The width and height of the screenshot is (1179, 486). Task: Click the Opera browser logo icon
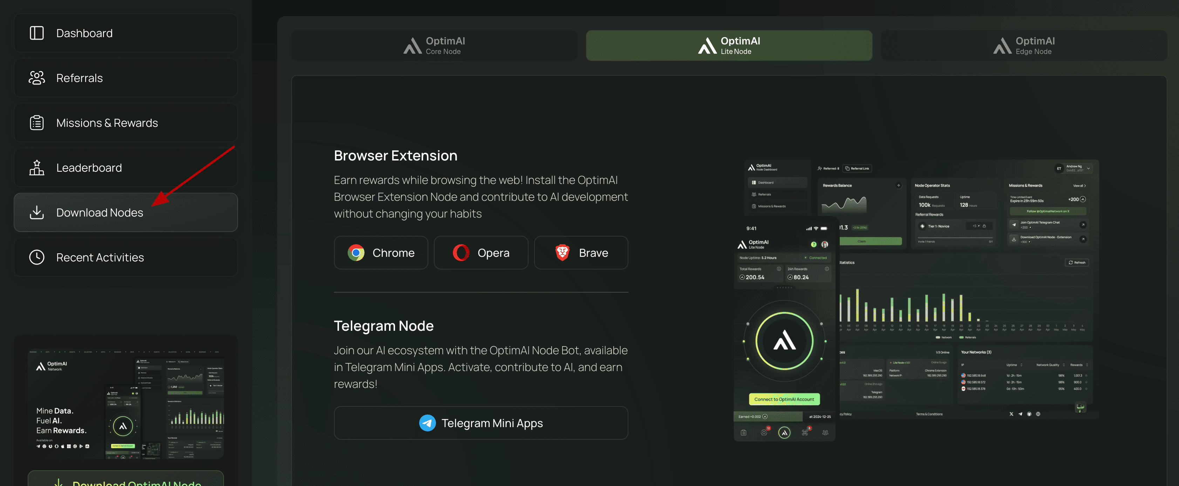pos(461,253)
